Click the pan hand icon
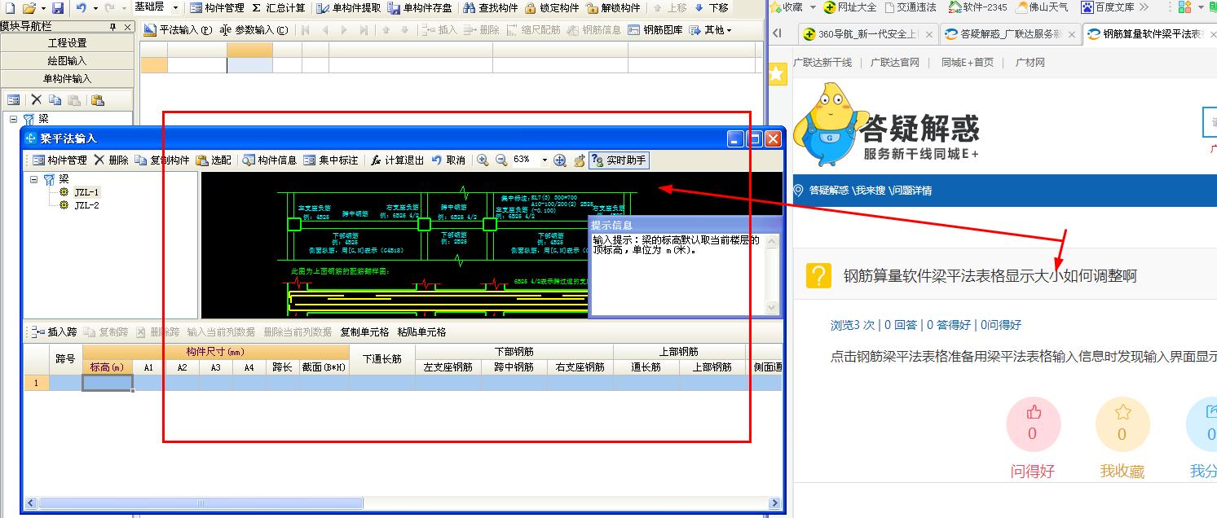Screen dimensions: 1217x518 click(579, 160)
